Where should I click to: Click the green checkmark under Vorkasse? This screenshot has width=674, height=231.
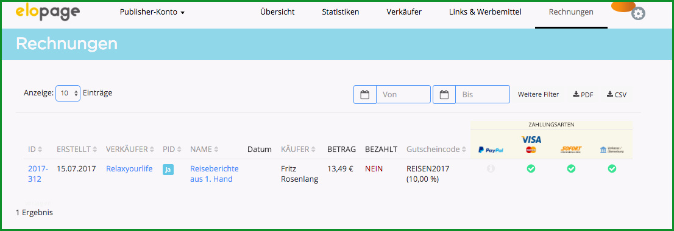pos(612,169)
